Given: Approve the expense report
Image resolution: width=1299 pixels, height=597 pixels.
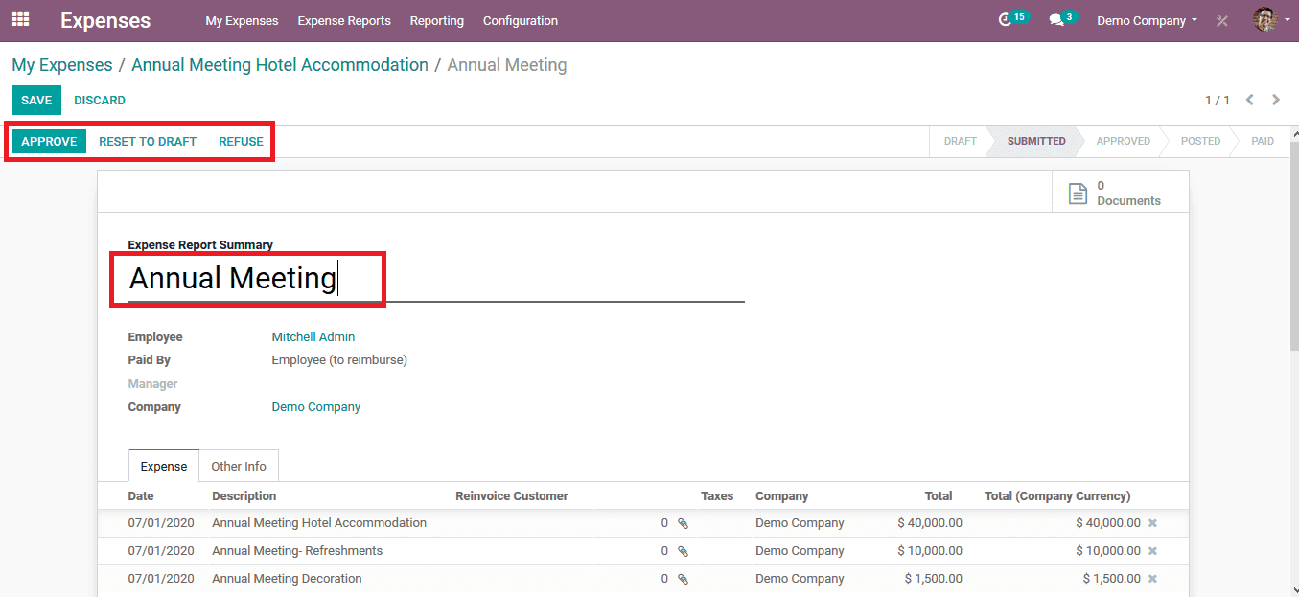Looking at the screenshot, I should (49, 141).
